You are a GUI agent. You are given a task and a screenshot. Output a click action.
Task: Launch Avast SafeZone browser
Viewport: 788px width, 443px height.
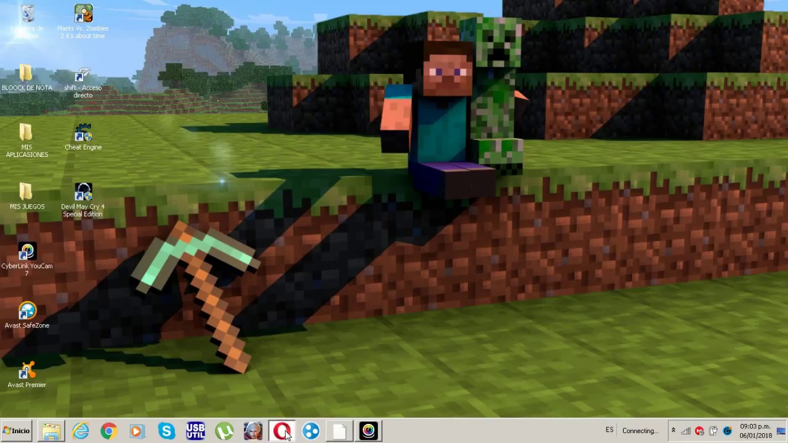click(26, 316)
